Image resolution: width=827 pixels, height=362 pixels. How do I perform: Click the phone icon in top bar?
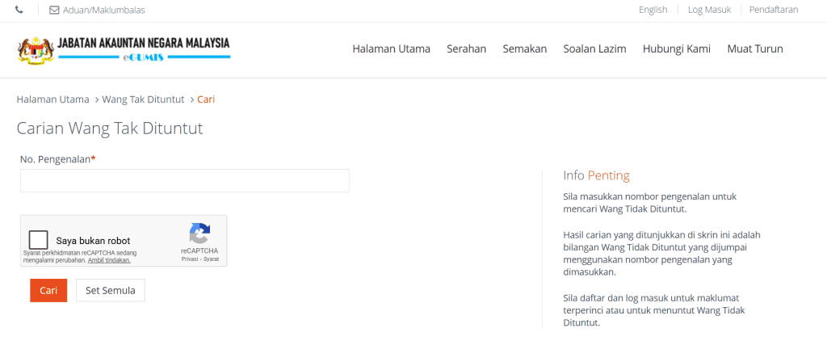[19, 11]
